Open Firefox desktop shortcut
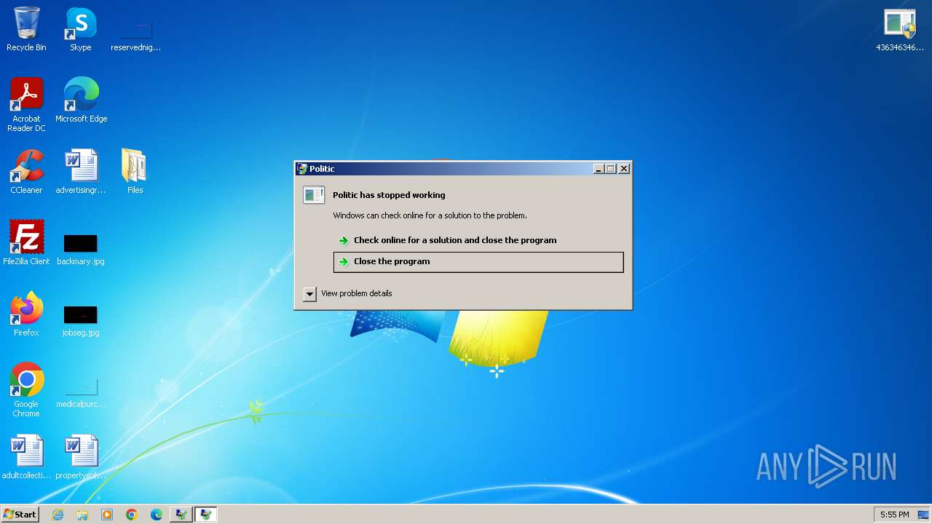Screen dimensions: 932x524 click(26, 314)
